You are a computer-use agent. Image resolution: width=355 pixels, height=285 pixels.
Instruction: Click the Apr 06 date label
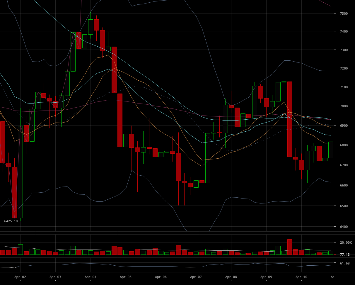pos(161,277)
